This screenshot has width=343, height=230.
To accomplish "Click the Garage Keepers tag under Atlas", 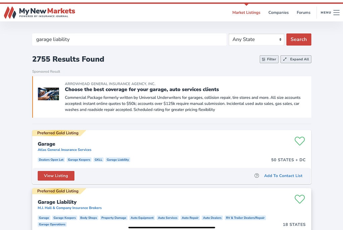I will 79,160.
